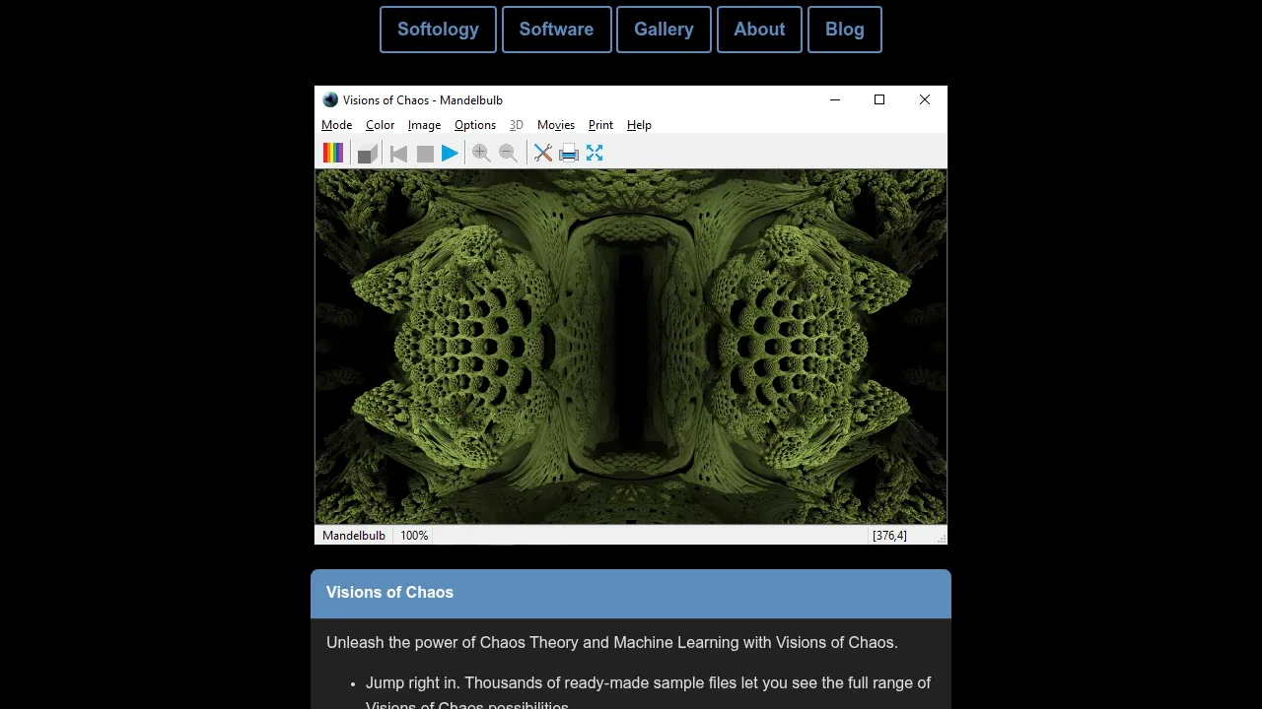This screenshot has height=709, width=1262.
Task: Open the Image menu
Action: (x=424, y=125)
